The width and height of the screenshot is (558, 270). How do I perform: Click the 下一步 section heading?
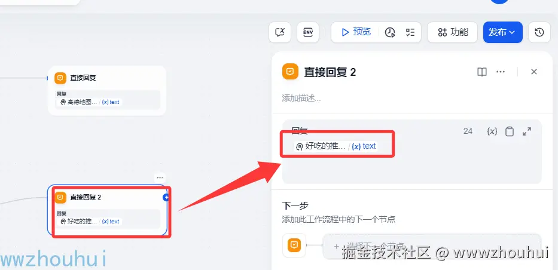click(295, 205)
